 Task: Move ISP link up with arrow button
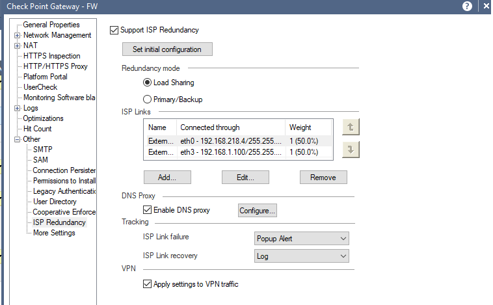pos(350,127)
